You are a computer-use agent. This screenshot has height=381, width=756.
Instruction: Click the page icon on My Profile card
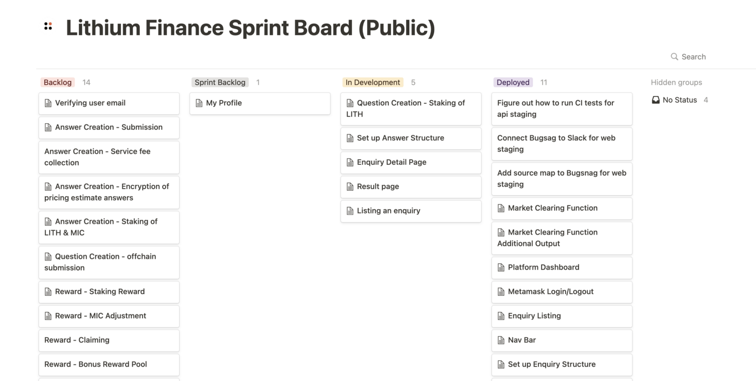tap(199, 103)
